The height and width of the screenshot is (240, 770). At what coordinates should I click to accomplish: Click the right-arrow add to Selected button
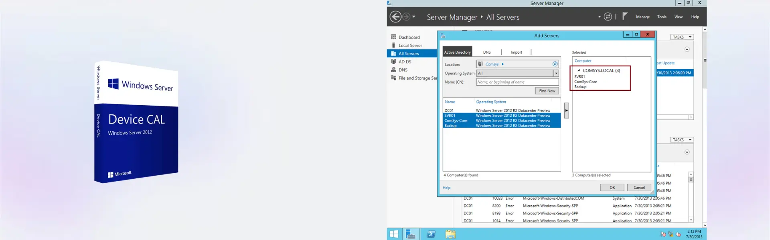[x=566, y=110]
